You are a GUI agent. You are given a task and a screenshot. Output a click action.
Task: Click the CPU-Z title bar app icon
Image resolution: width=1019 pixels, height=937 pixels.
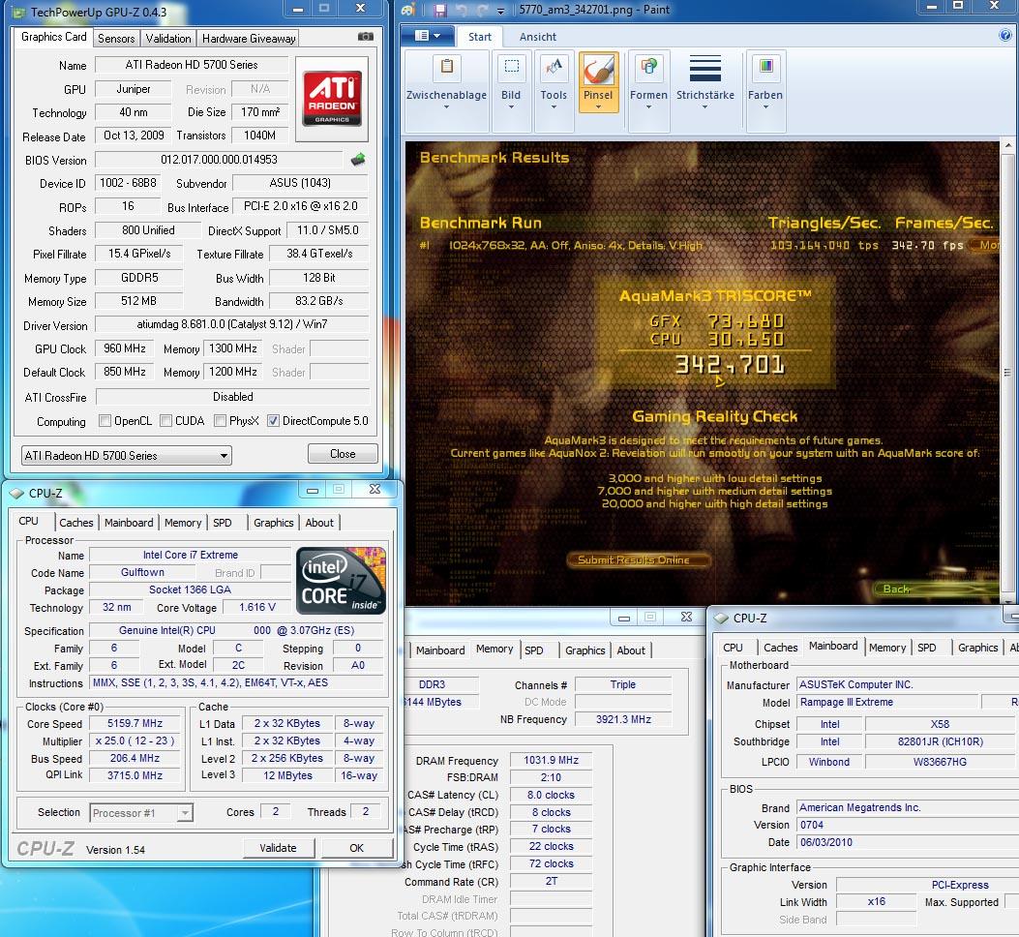16,494
